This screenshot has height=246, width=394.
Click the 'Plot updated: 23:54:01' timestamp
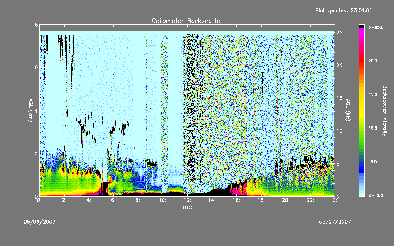tap(343, 10)
